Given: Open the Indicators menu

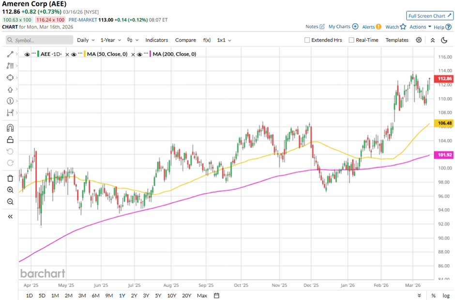Looking at the screenshot, I should tap(157, 40).
